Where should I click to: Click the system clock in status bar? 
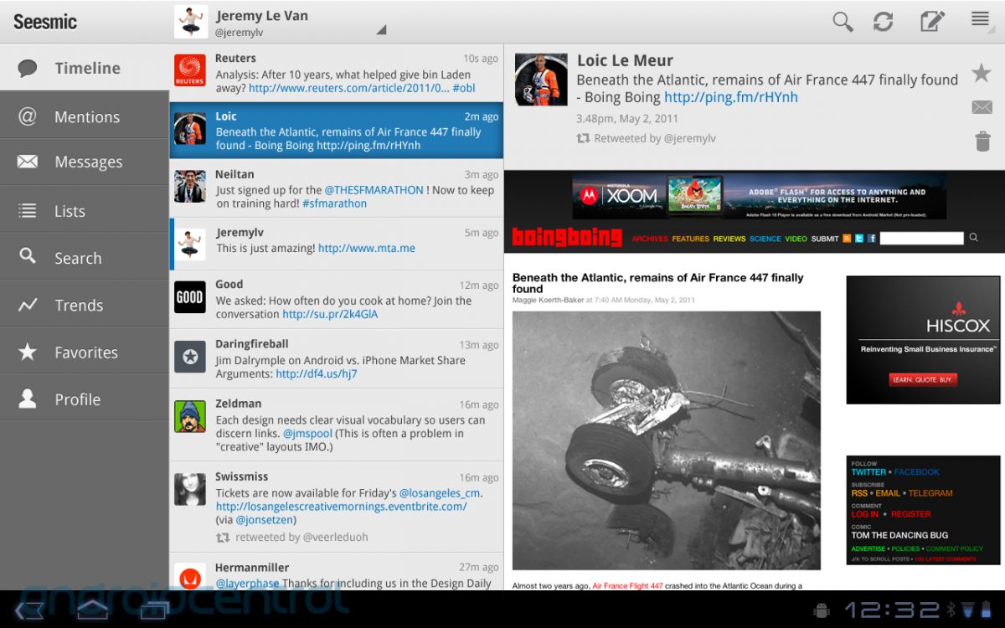(892, 610)
